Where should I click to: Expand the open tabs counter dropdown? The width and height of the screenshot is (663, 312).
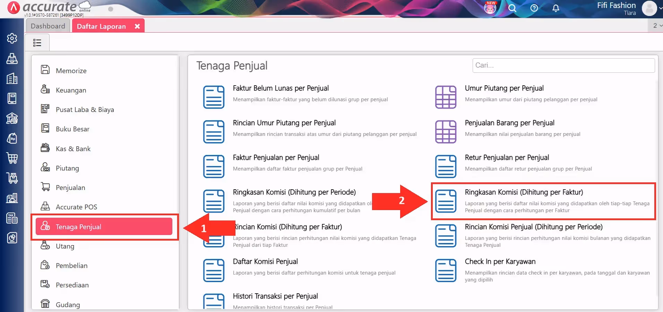coord(656,26)
